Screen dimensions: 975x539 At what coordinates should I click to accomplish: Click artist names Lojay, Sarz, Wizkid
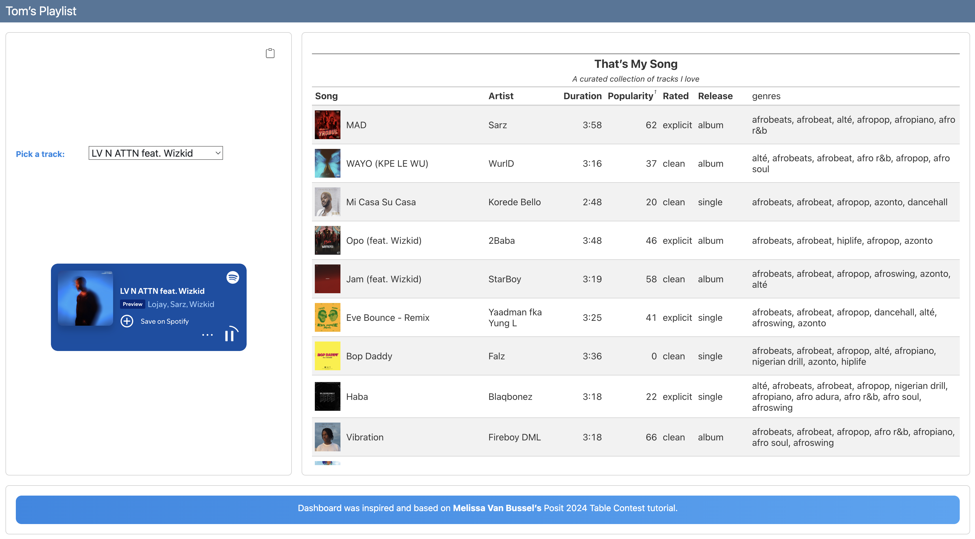[181, 304]
